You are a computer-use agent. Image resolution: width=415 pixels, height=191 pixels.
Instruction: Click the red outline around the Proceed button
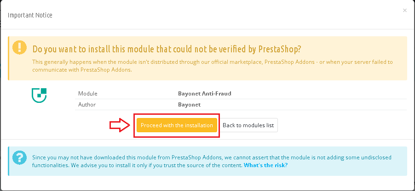pos(177,114)
